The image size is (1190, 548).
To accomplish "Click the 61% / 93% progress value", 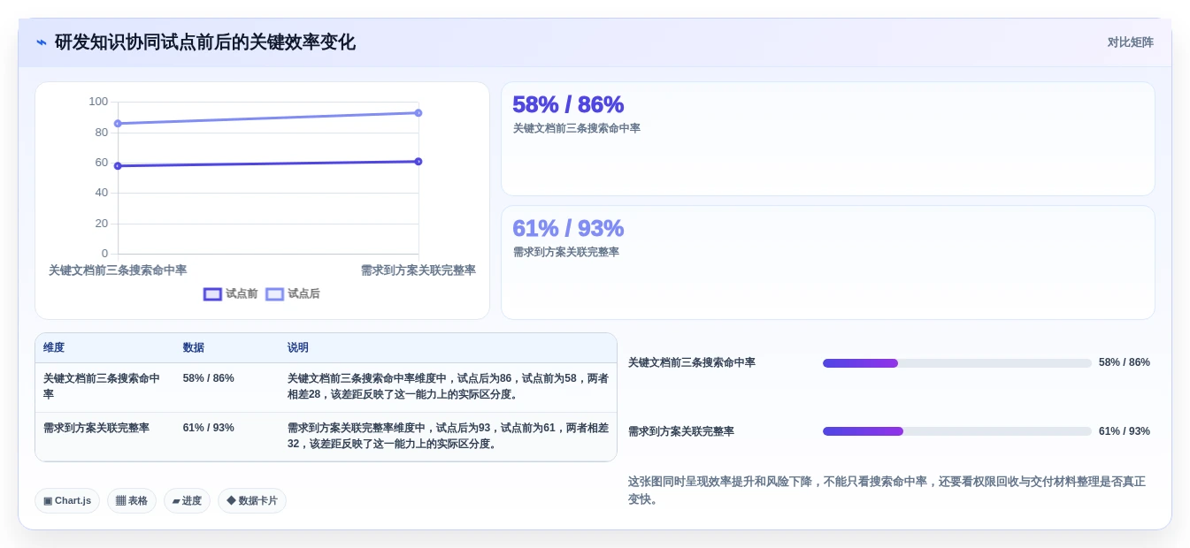I will (1125, 431).
